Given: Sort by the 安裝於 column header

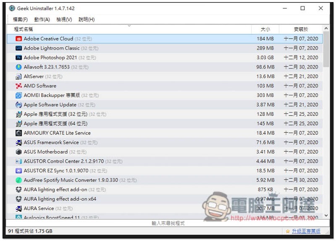Looking at the screenshot, I should [x=301, y=29].
